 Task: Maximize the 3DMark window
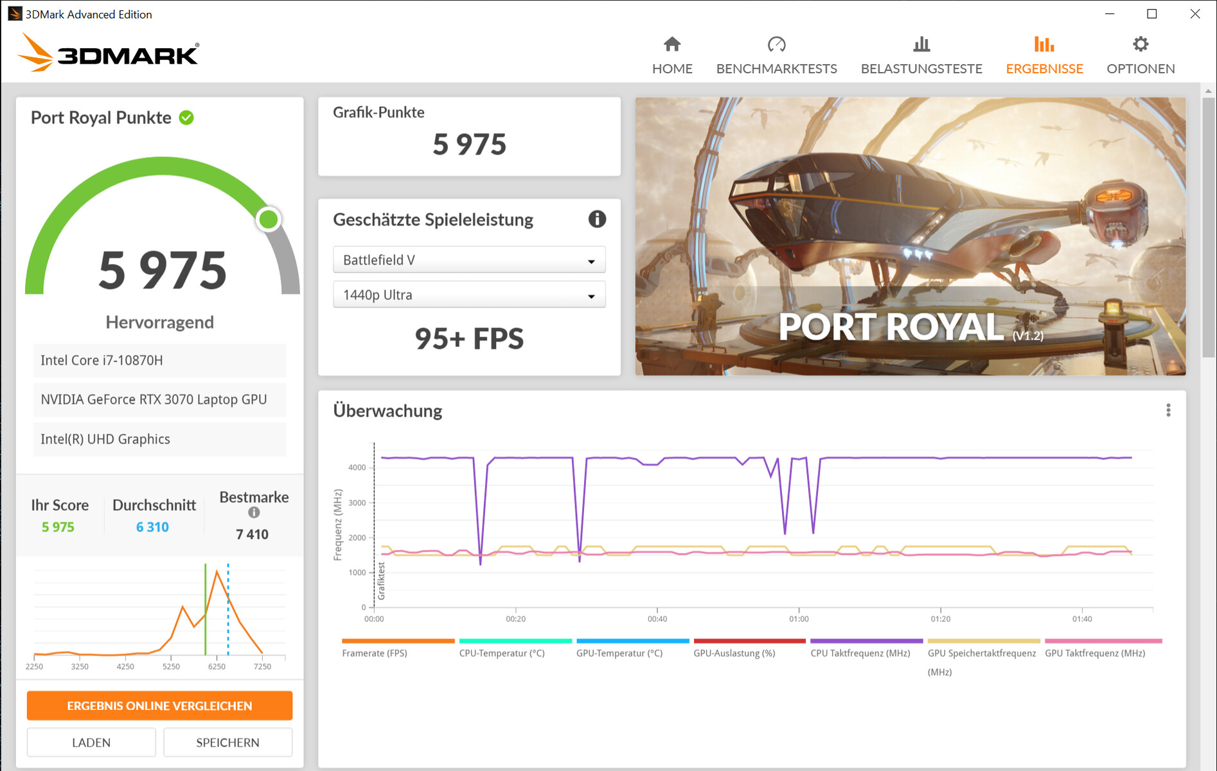pyautogui.click(x=1152, y=13)
